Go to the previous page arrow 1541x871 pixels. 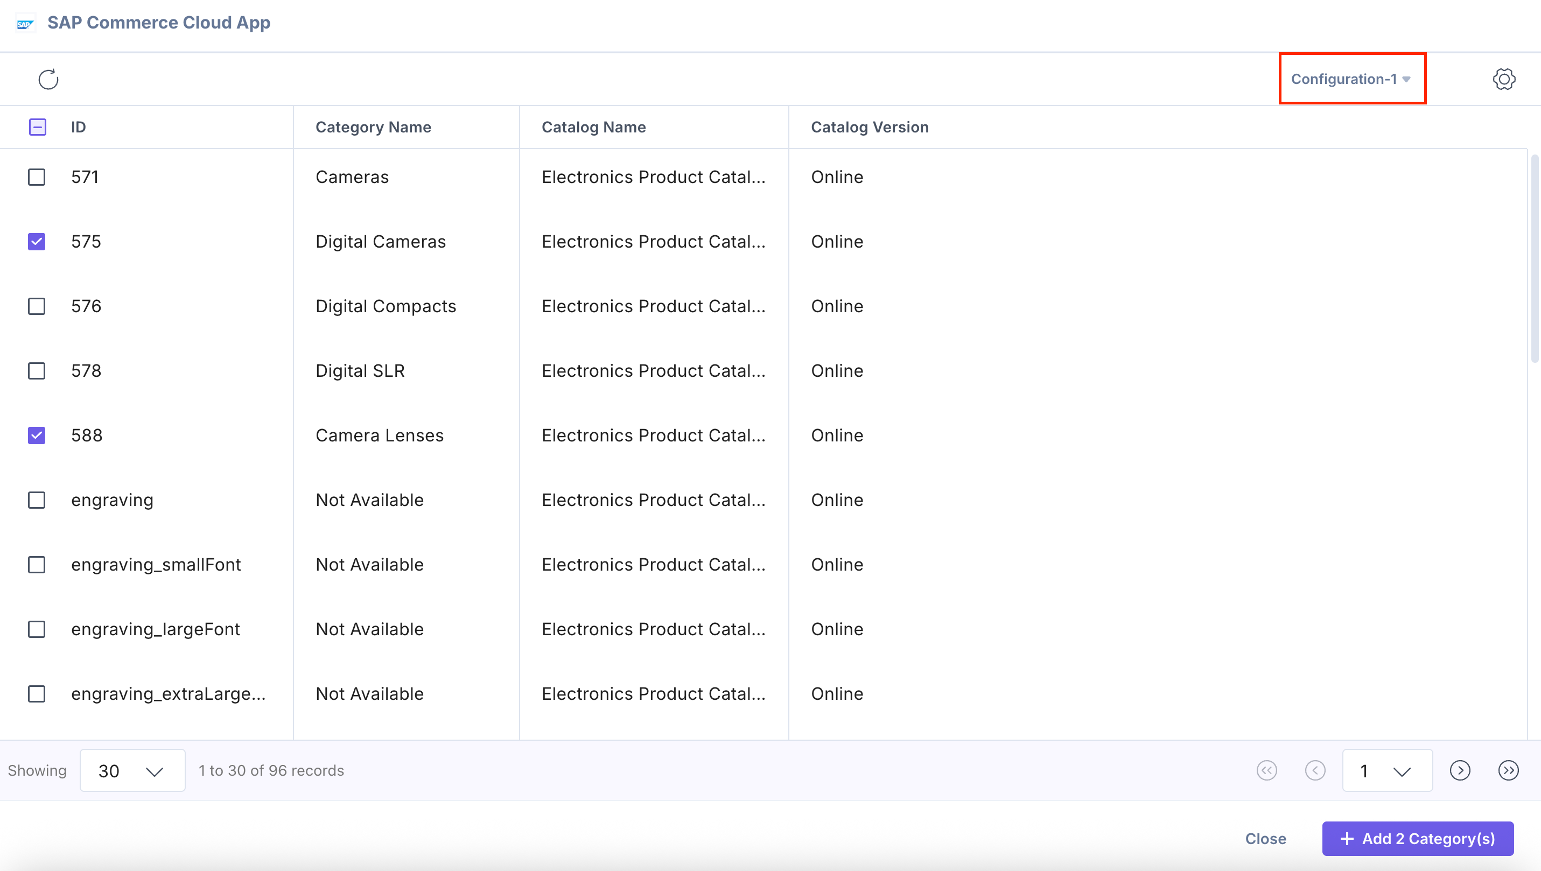click(x=1315, y=770)
